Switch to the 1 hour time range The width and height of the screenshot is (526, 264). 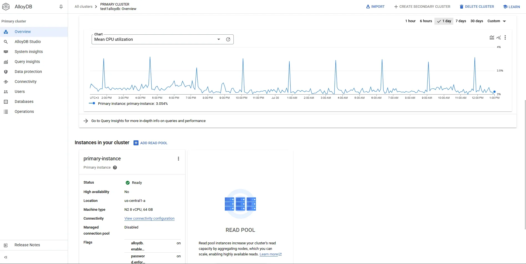point(410,21)
